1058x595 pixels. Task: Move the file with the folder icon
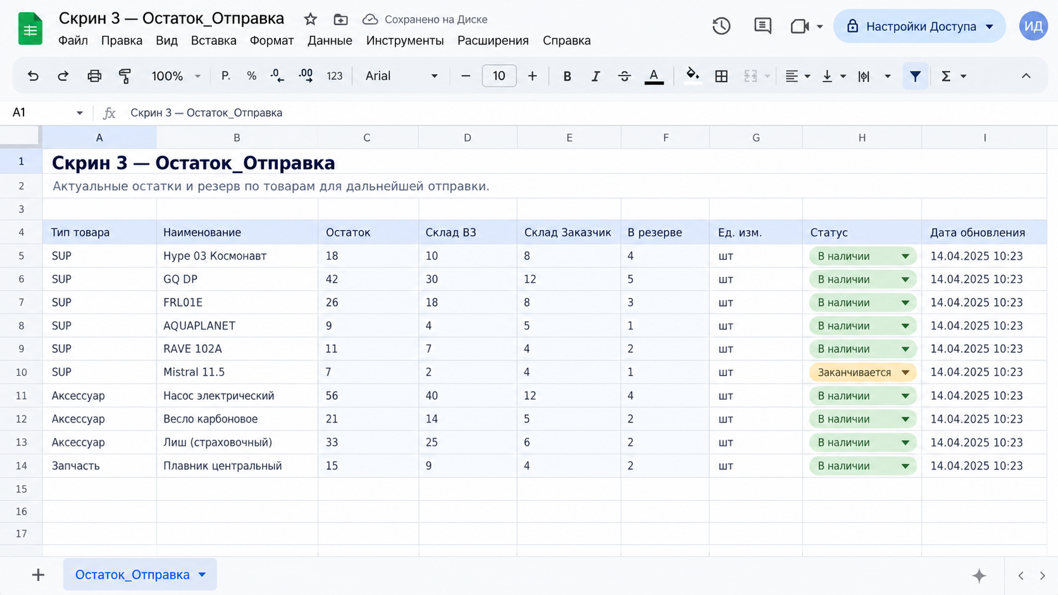[340, 19]
